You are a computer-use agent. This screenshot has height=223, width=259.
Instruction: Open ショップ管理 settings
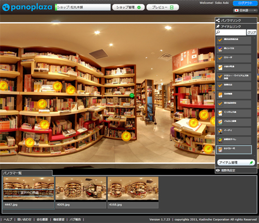coord(128,7)
